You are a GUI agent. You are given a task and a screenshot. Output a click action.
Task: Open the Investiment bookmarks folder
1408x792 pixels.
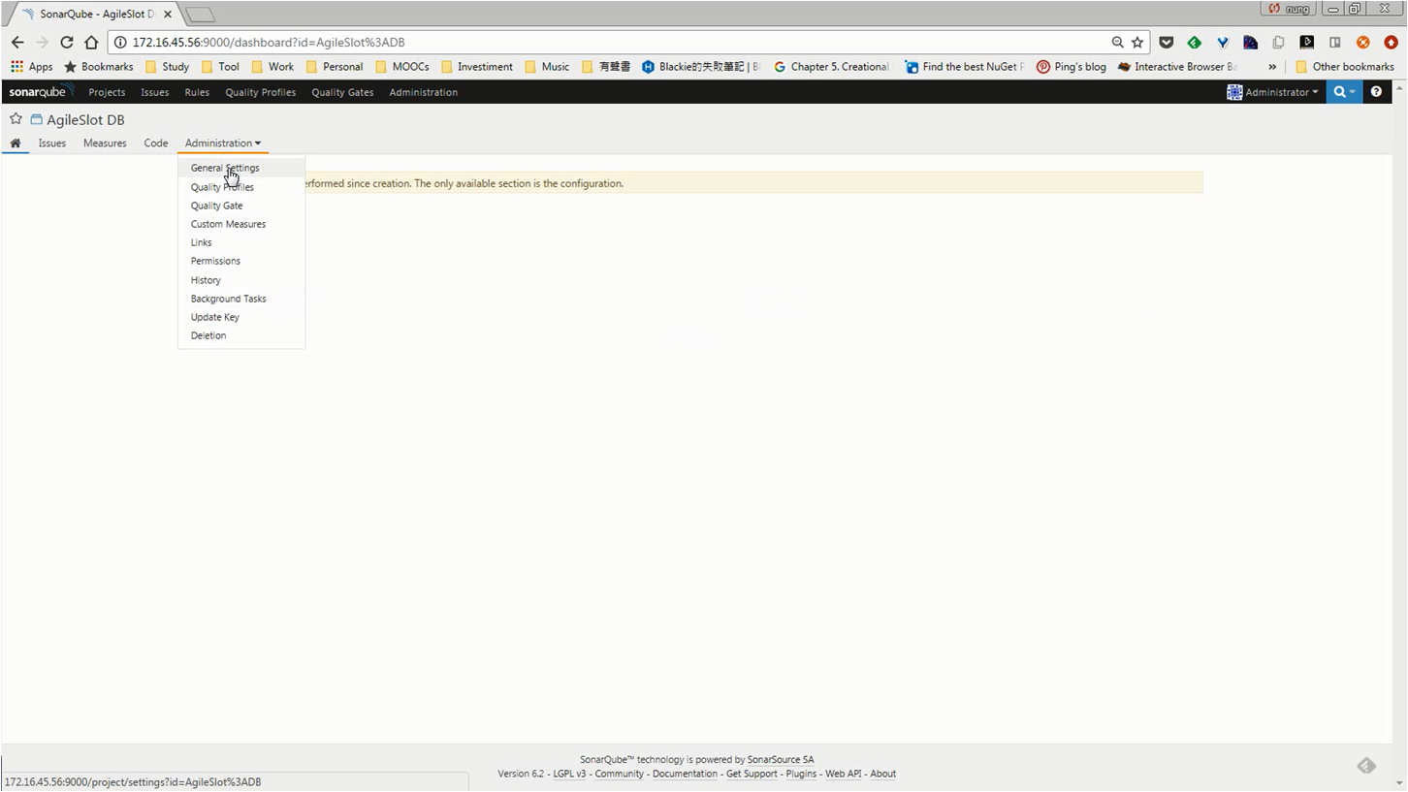(476, 67)
